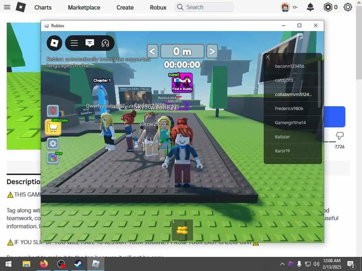This screenshot has height=271, width=362.
Task: Expand the system tray hidden icons
Action: (x=282, y=264)
